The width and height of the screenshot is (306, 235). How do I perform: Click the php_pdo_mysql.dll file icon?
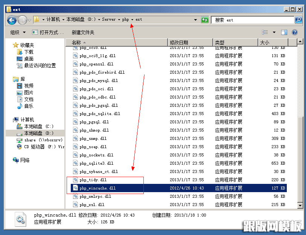pos(75,80)
